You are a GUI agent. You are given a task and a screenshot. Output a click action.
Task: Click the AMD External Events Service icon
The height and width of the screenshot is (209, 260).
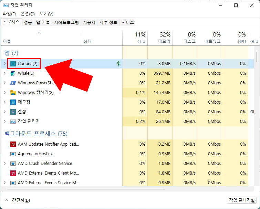(13, 183)
